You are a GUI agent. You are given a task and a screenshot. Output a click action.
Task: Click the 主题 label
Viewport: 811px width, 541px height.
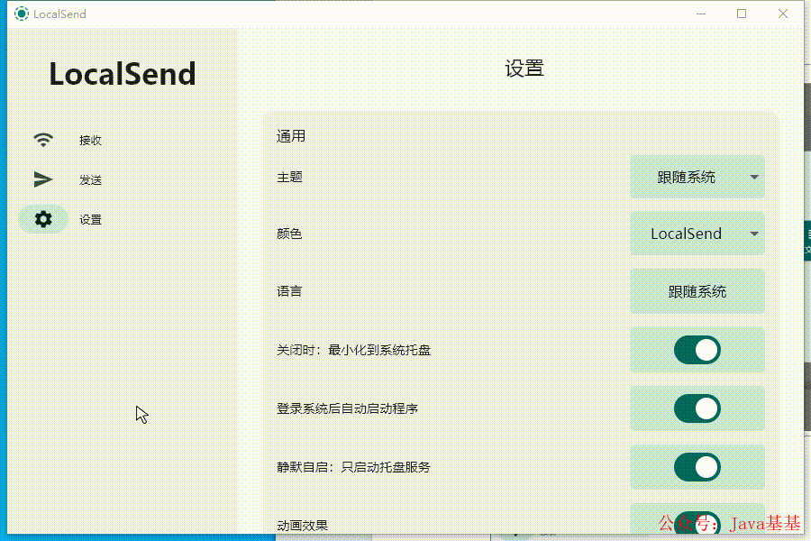pos(289,177)
